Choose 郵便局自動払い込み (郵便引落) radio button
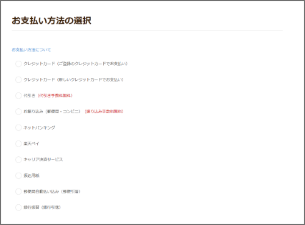305x225 pixels. [18, 192]
